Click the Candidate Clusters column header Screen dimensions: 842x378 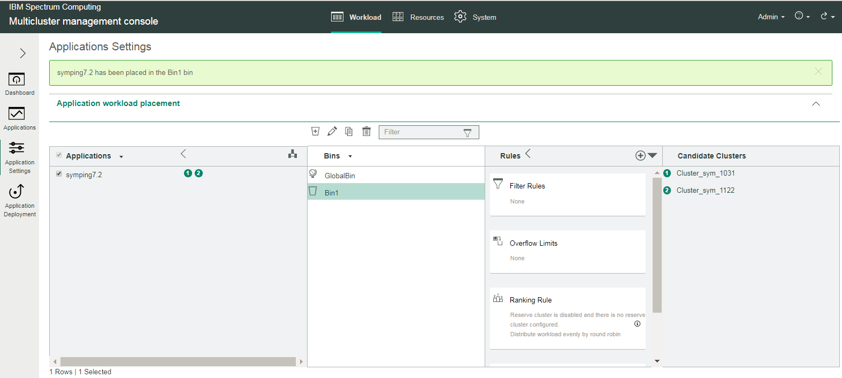click(711, 156)
